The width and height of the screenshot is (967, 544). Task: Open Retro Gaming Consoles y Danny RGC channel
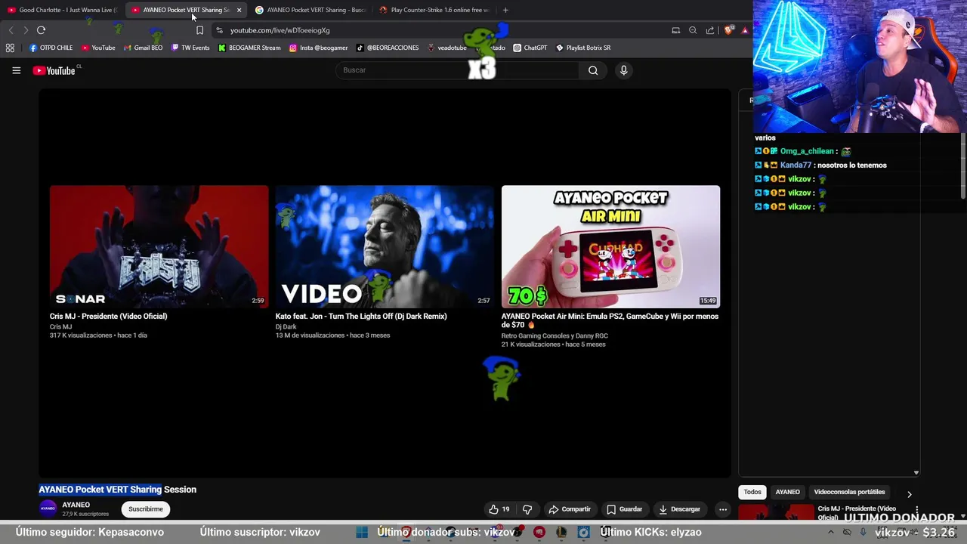(555, 335)
